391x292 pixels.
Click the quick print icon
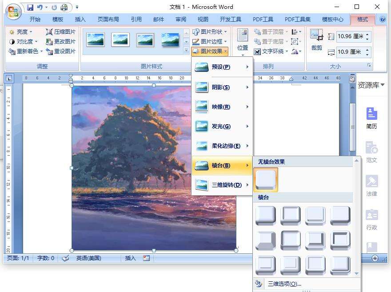point(64,8)
